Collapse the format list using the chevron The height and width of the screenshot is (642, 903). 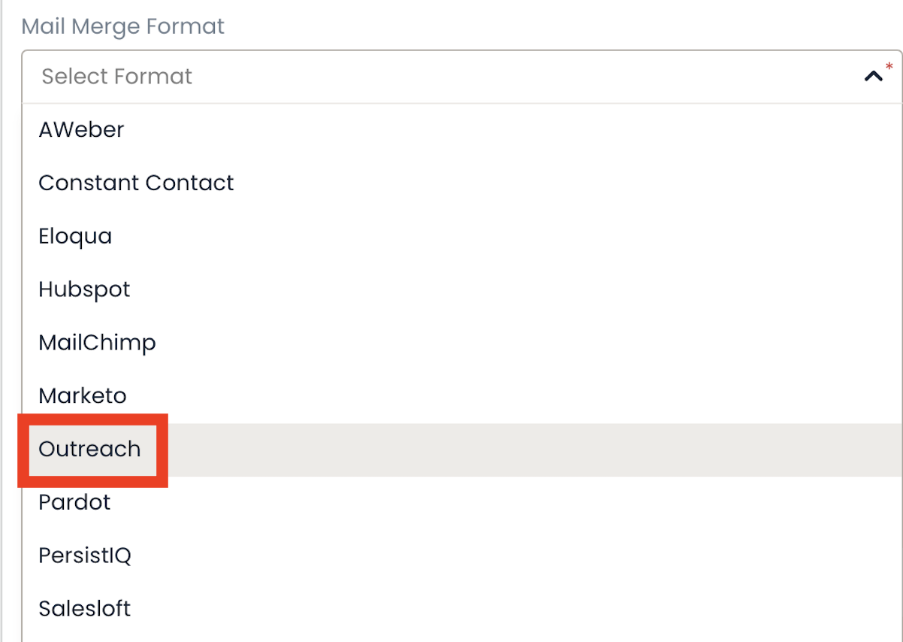click(x=873, y=76)
